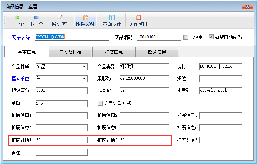Viewport: 257px width, 164px height.
Task: Expand the 基本单位 dropdown
Action: click(84, 79)
